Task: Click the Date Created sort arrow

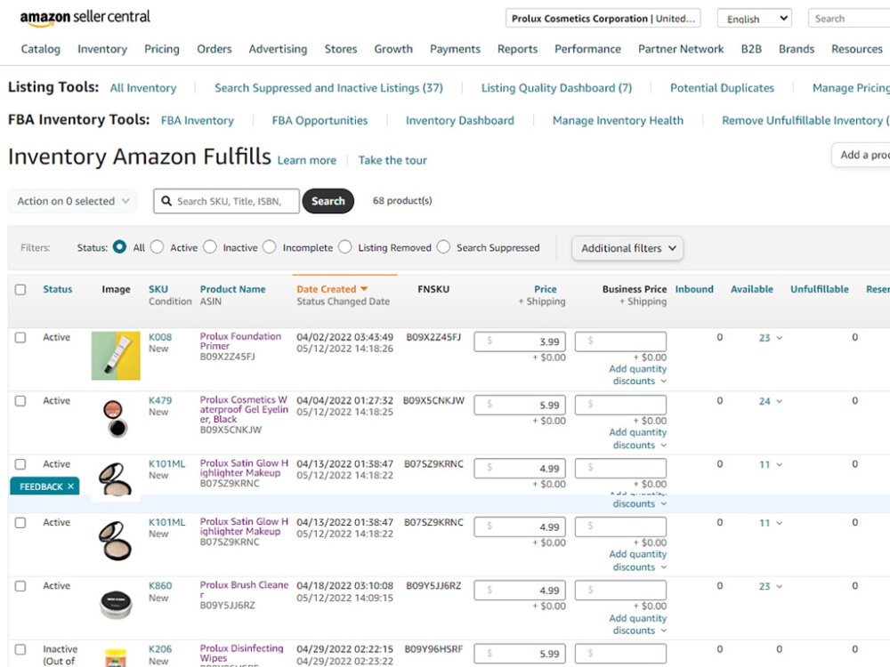Action: tap(364, 289)
